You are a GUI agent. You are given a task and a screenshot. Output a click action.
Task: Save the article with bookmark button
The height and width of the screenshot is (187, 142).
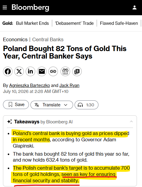coord(16,105)
